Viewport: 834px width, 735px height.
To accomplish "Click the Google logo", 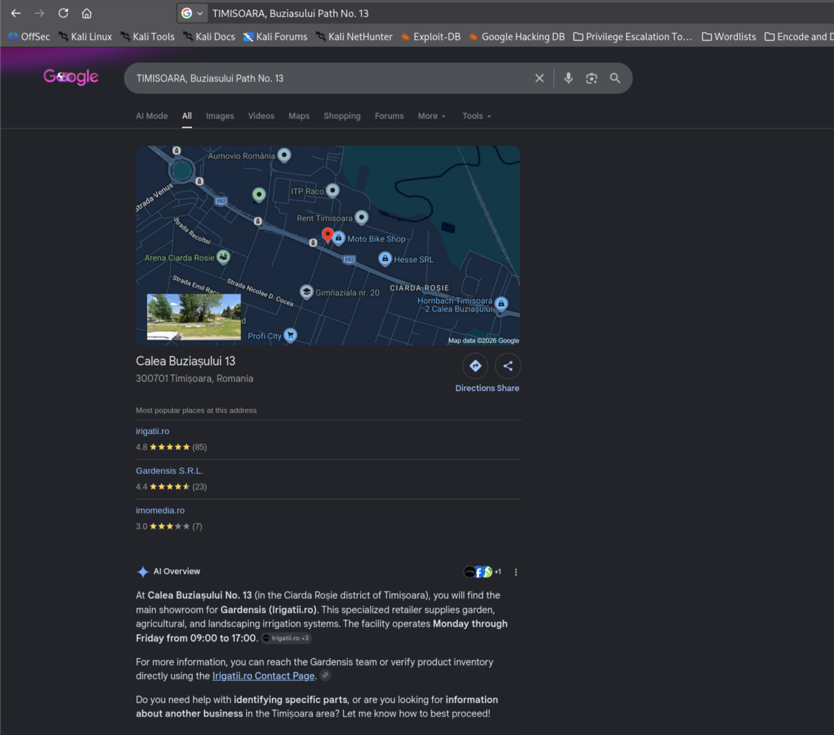I will 71,77.
